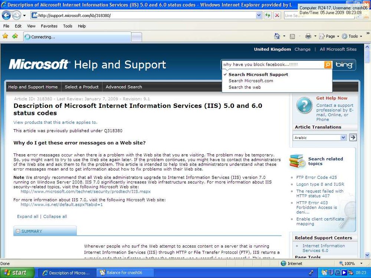Open the Tools menu in menu bar
The image size is (371, 278).
tap(68, 26)
